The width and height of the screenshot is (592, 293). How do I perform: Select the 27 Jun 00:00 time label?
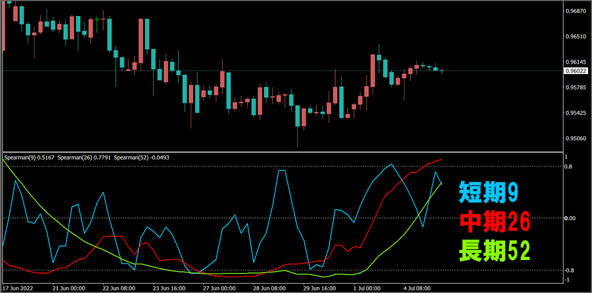tap(219, 288)
